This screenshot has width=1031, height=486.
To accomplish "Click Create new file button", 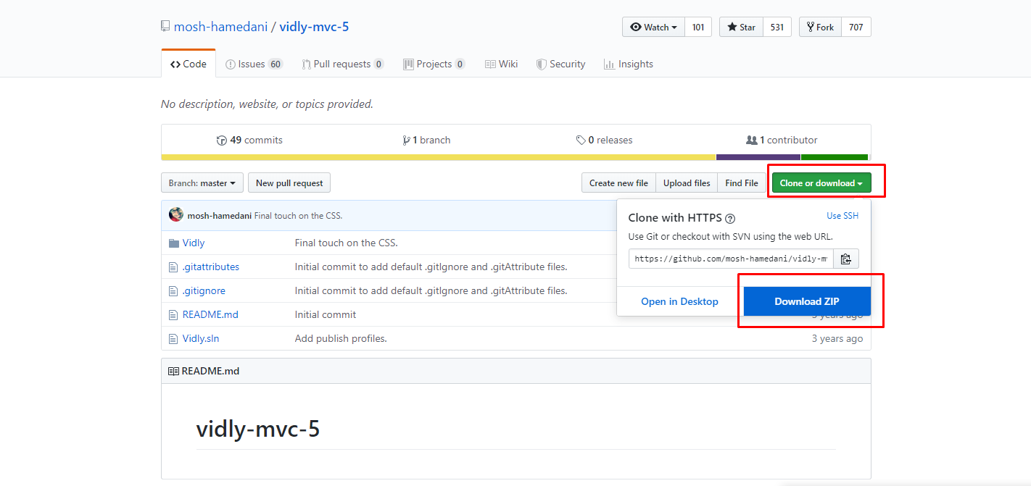I will pyautogui.click(x=618, y=183).
